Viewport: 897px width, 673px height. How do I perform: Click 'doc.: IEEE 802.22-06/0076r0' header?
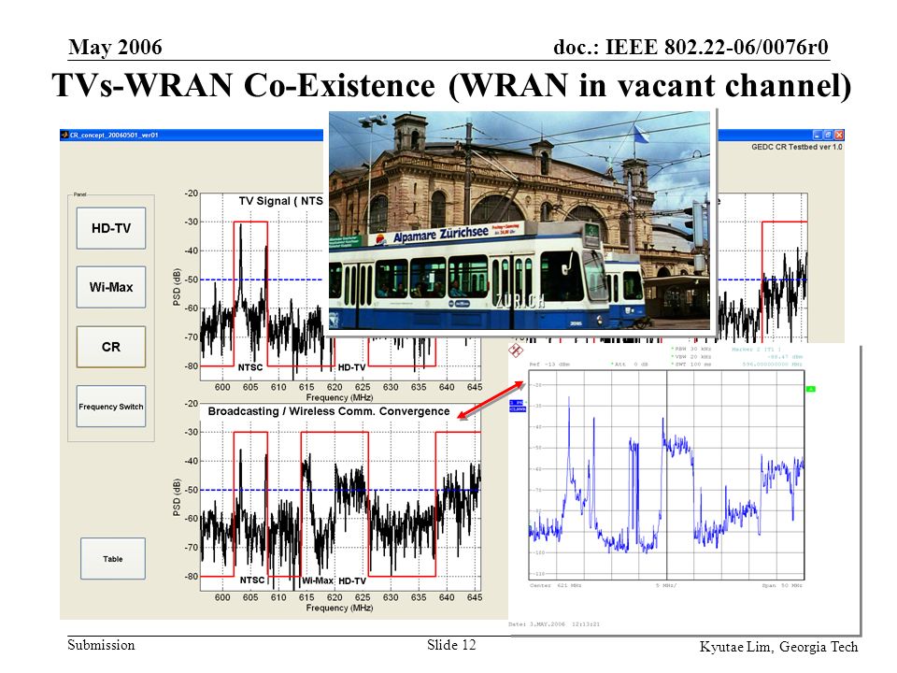(691, 47)
